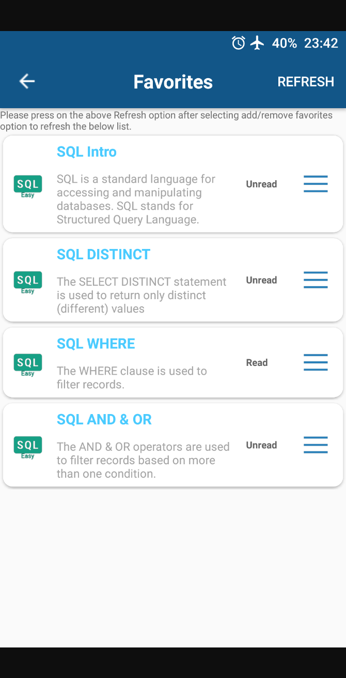Open the SQL WHERE lesson title
346x678 pixels.
pos(96,344)
